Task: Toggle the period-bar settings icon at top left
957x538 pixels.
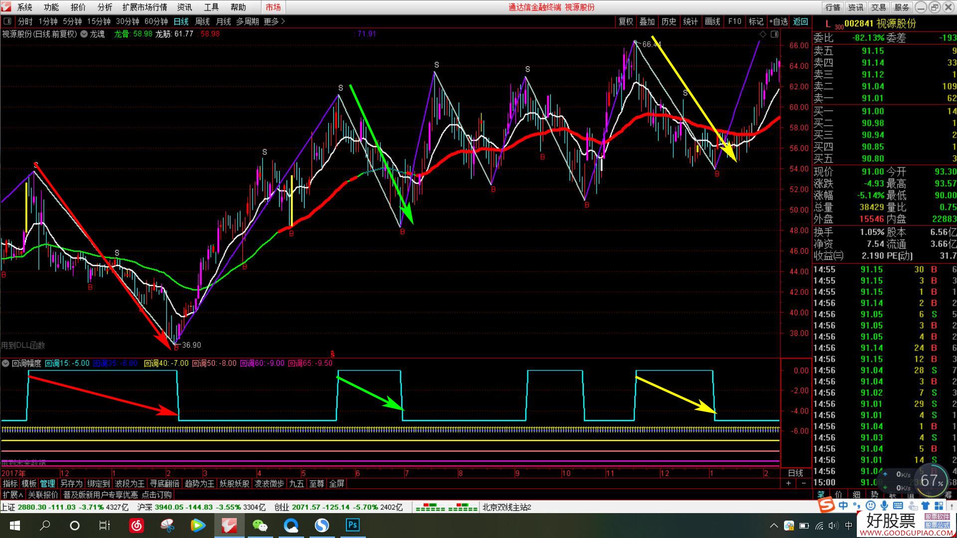Action: point(7,21)
